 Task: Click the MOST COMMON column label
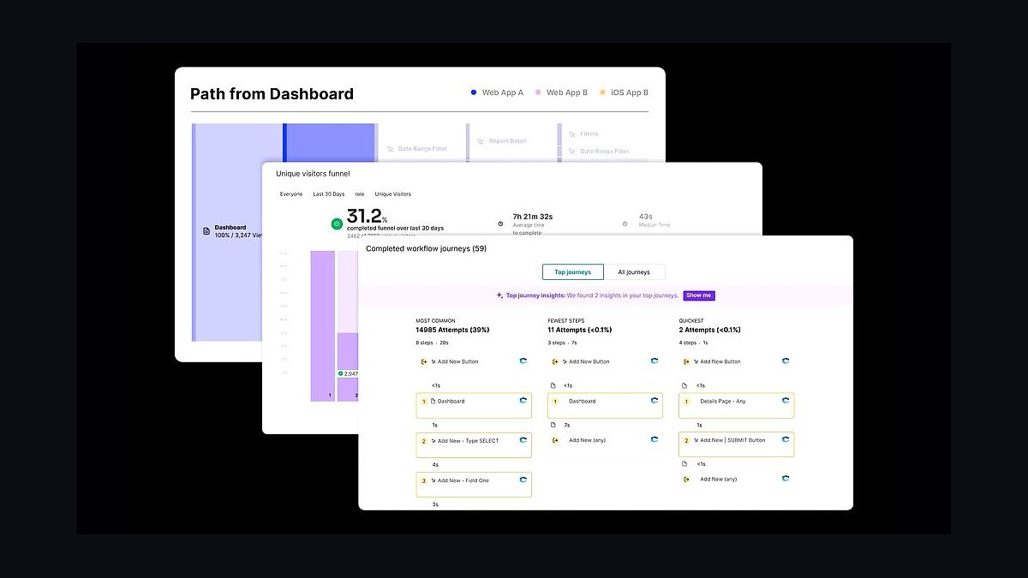click(x=436, y=321)
